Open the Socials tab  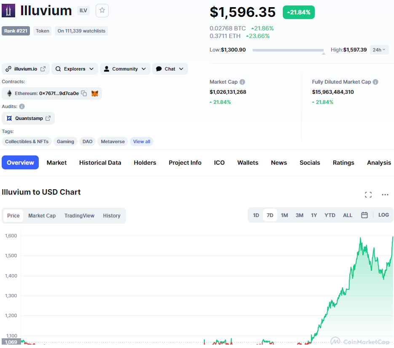[310, 163]
